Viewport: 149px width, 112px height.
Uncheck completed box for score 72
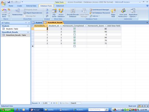click(x=75, y=43)
